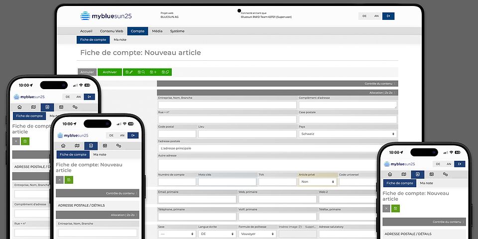478x239 pixels.
Task: Open the Média tab on the tablet
Action: [157, 31]
